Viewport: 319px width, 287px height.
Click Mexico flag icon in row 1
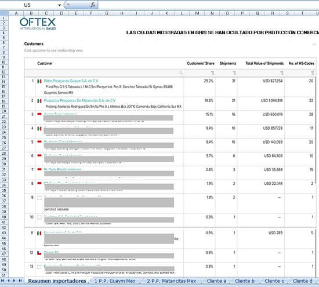click(39, 81)
